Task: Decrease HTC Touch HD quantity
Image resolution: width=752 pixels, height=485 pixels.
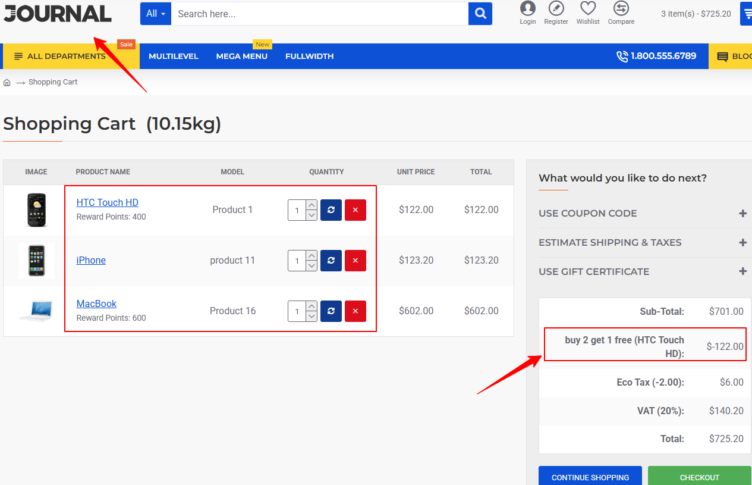Action: (x=312, y=215)
